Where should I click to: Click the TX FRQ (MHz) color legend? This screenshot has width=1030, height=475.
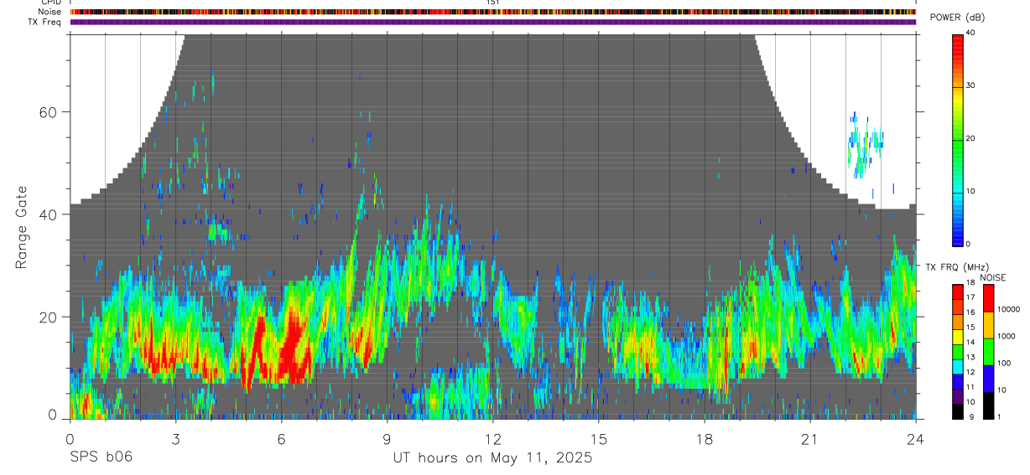click(958, 352)
